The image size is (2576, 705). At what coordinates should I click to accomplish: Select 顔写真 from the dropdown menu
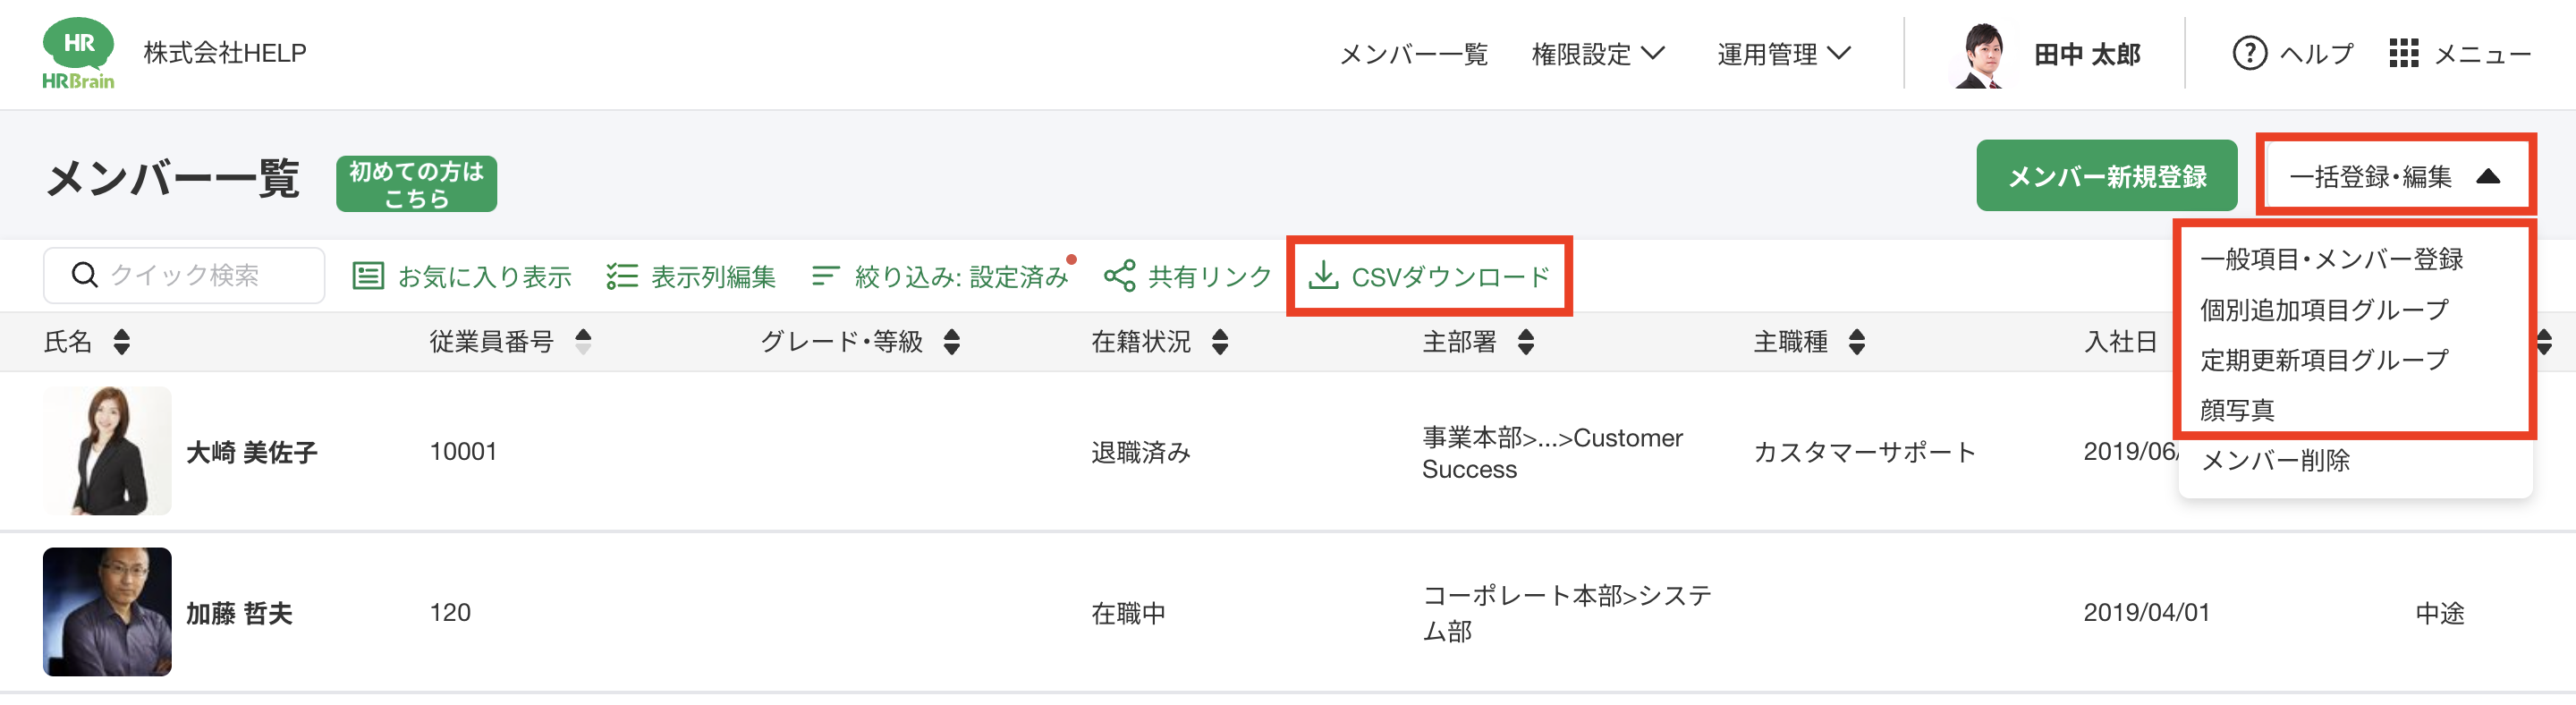pos(2237,410)
